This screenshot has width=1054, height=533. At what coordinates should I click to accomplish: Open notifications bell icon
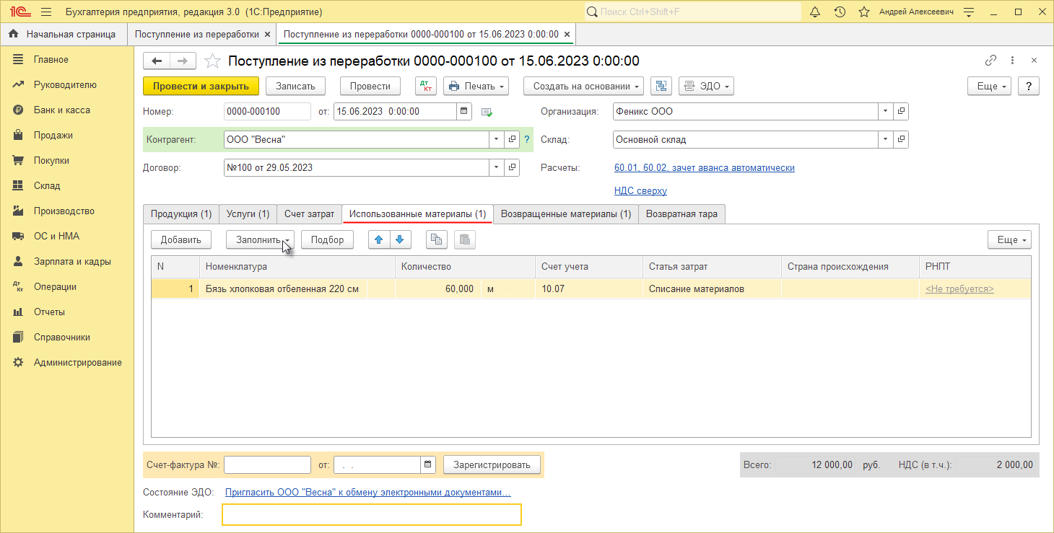815,12
